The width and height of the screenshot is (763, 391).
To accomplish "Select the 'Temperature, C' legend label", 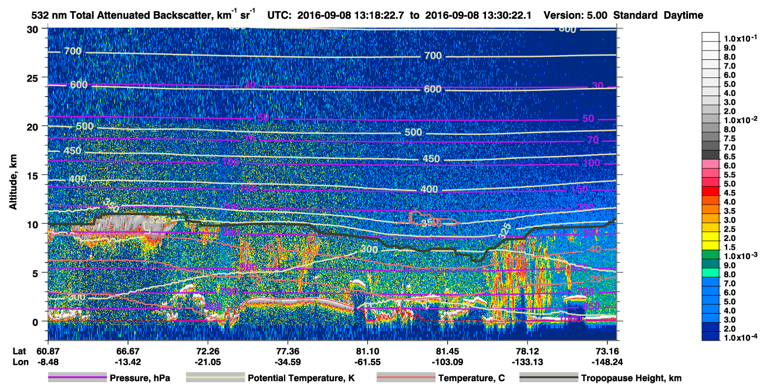I will (x=471, y=379).
